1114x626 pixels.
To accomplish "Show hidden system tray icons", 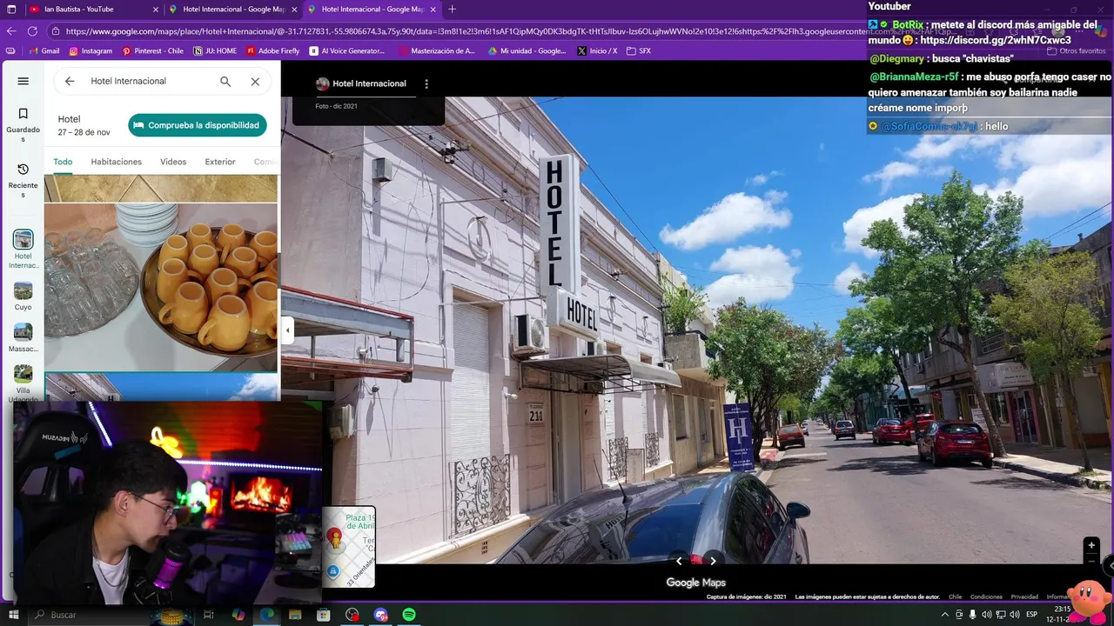I will pos(945,615).
